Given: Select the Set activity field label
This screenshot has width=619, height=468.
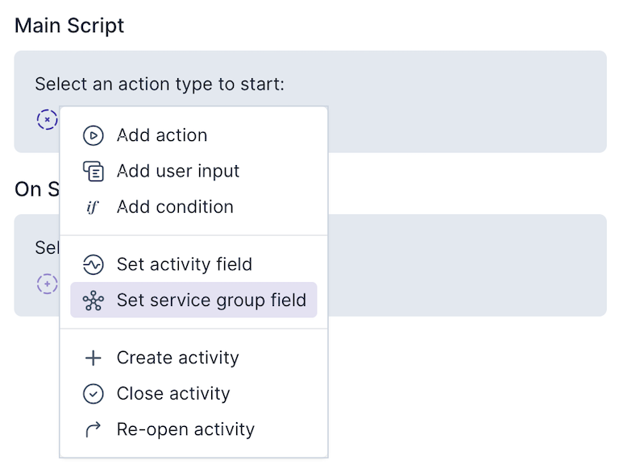Looking at the screenshot, I should [185, 265].
